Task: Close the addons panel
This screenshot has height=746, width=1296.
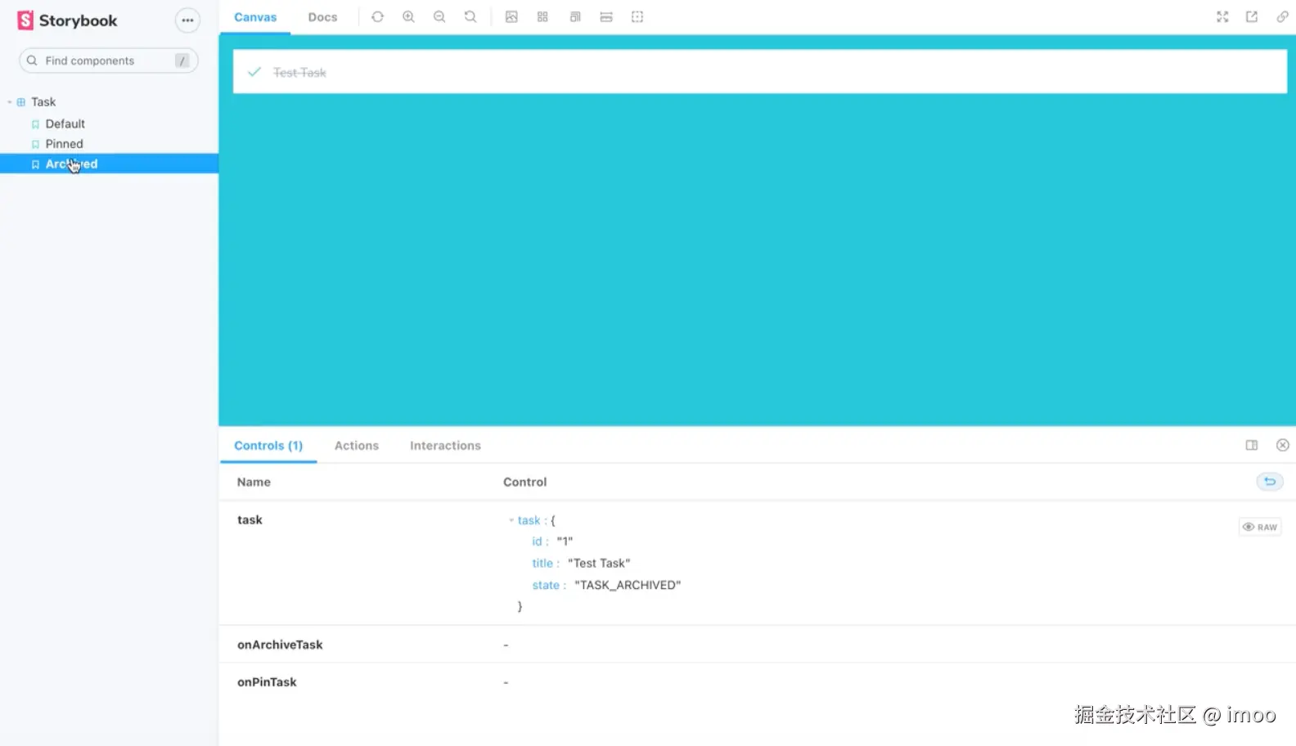Action: point(1282,445)
